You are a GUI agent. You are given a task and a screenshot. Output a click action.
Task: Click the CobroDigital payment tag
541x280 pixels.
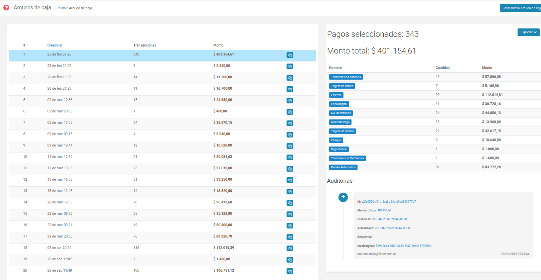tap(339, 104)
